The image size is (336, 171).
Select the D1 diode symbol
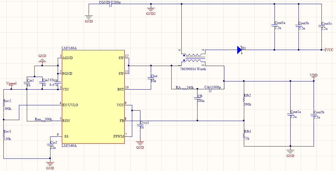[239, 50]
